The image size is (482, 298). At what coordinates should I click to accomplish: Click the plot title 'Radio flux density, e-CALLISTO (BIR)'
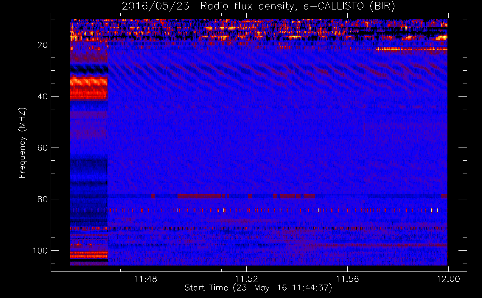click(297, 6)
